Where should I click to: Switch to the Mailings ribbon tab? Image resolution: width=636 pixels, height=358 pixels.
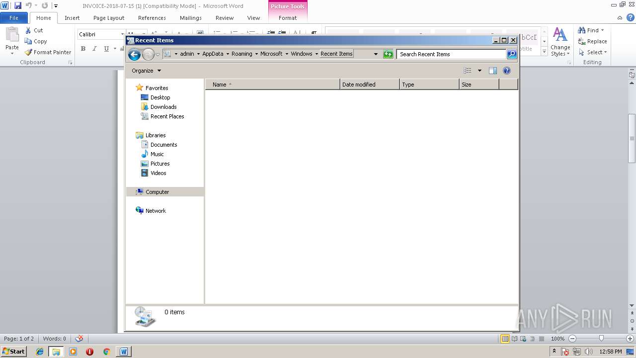(x=191, y=18)
